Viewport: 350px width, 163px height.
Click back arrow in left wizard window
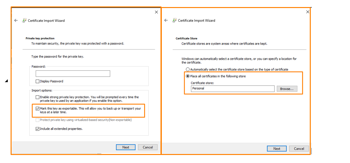16,21
